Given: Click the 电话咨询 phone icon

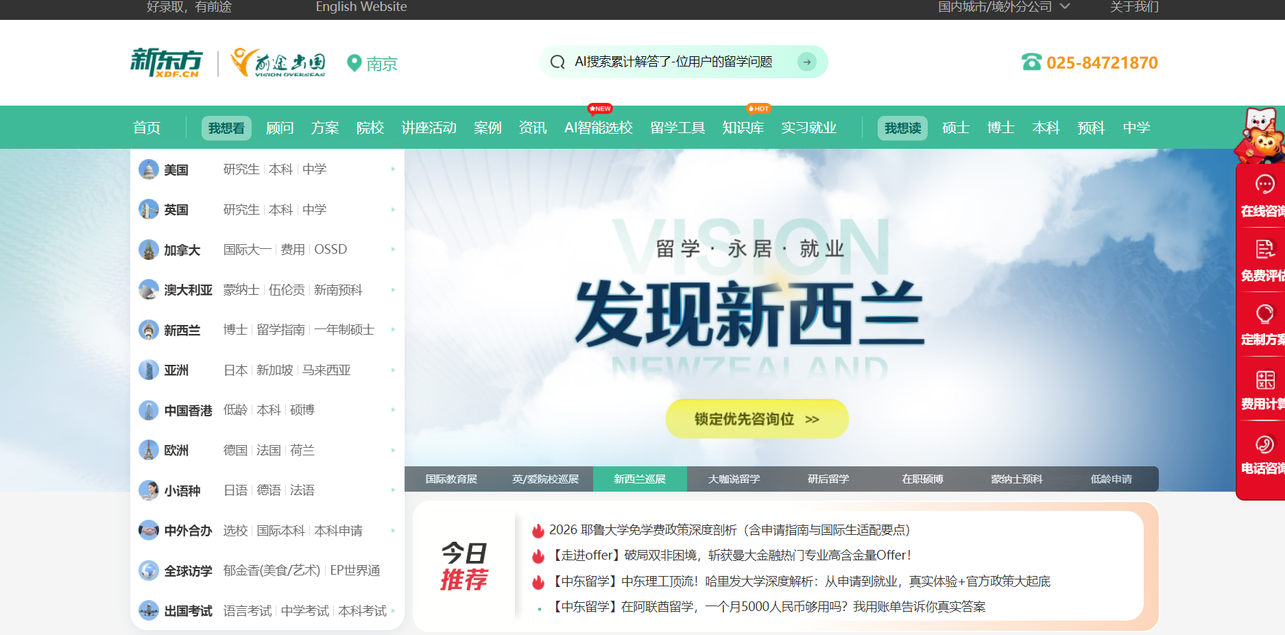Looking at the screenshot, I should [1264, 444].
